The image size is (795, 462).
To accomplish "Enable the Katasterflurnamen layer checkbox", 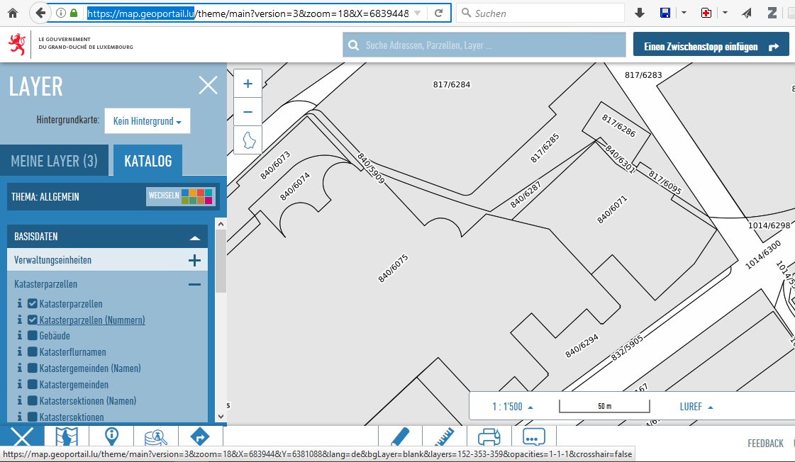I will [33, 352].
